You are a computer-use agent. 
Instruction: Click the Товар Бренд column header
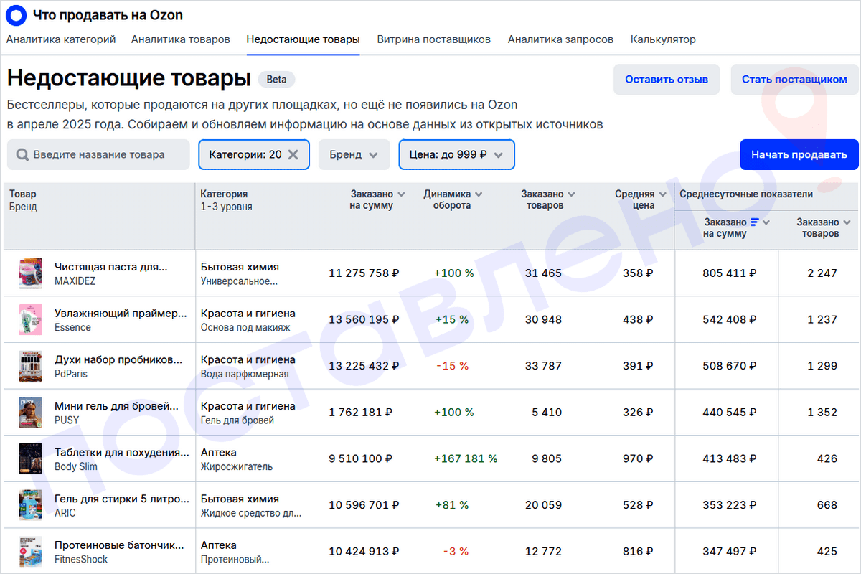[23, 200]
